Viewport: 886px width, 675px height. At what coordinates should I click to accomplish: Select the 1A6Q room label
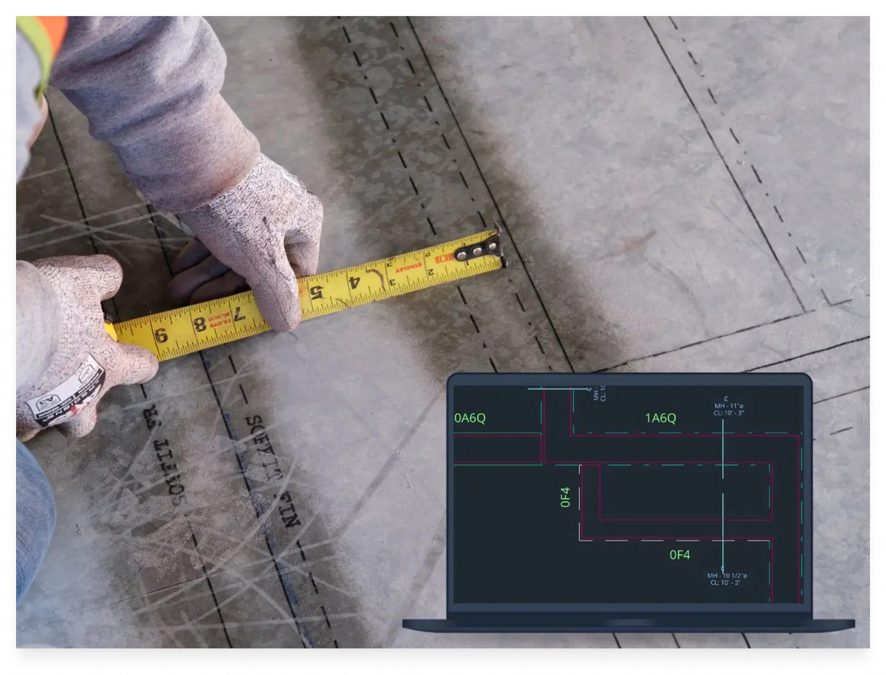[660, 418]
